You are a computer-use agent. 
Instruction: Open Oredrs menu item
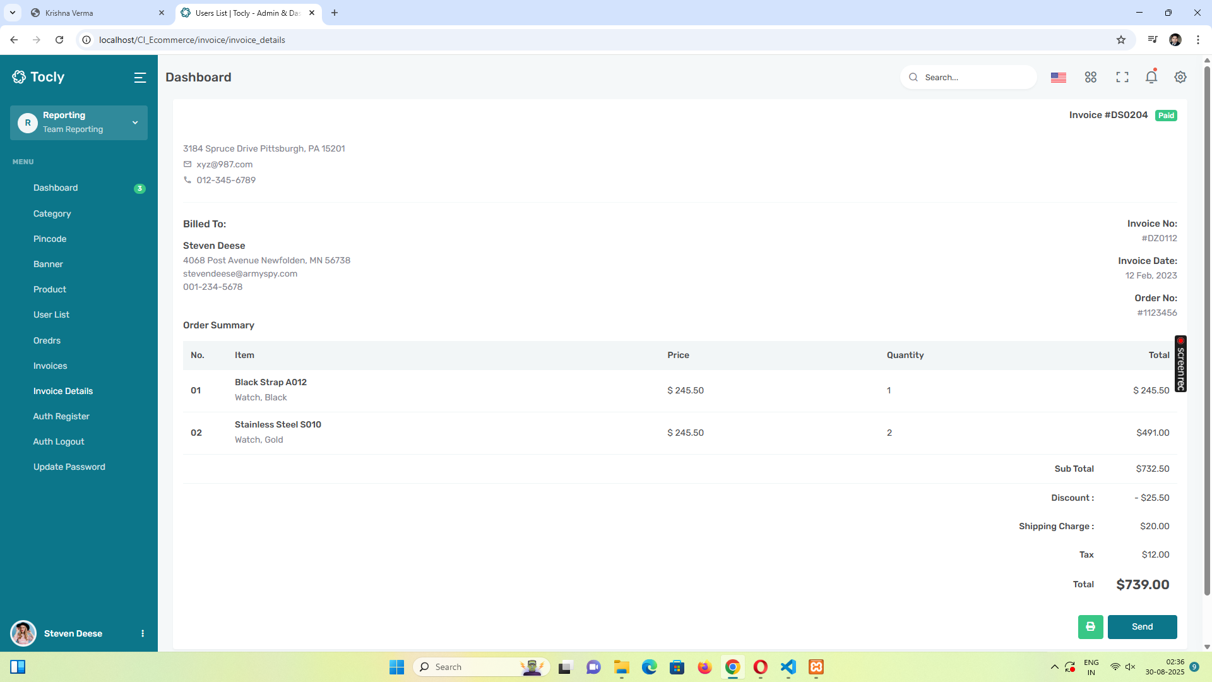point(47,340)
